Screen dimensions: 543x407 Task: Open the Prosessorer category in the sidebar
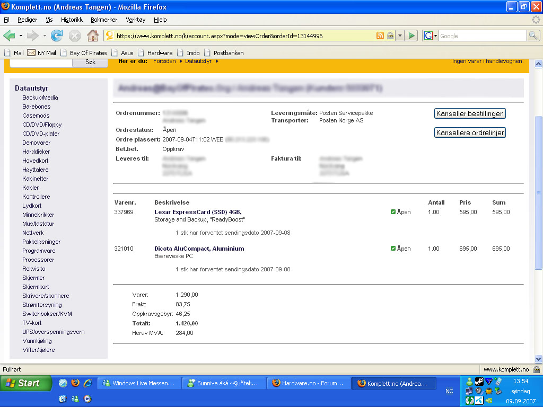(x=38, y=260)
